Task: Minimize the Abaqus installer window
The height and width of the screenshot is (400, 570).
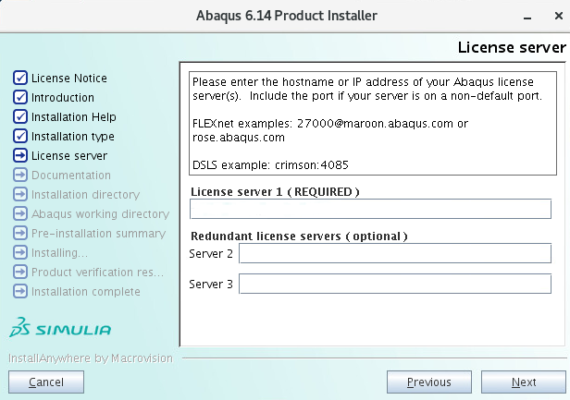Action: tap(527, 17)
